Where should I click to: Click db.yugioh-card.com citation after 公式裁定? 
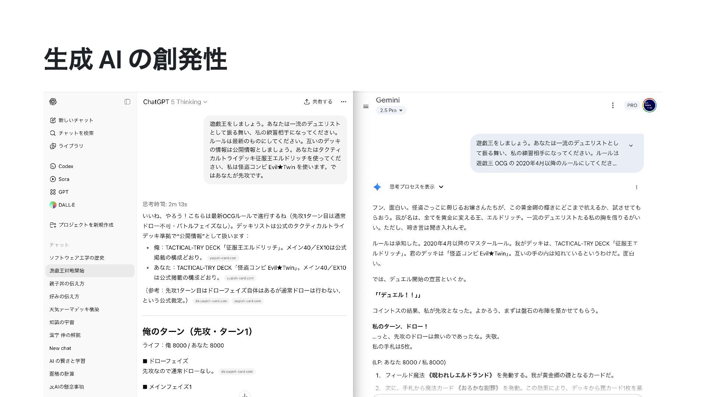tap(211, 301)
